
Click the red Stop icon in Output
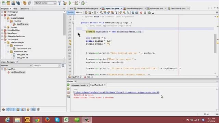(68, 93)
